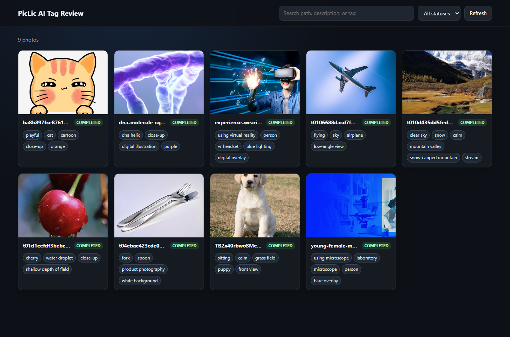Viewport: 510px width, 337px height.
Task: Open the puppy photo thumbnail
Action: (x=255, y=206)
